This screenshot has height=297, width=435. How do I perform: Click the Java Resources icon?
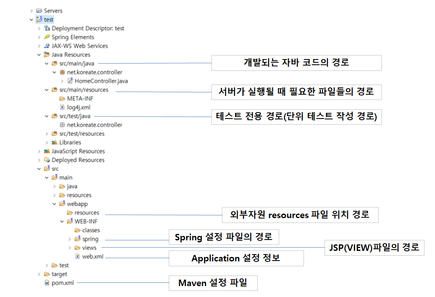[x=47, y=55]
